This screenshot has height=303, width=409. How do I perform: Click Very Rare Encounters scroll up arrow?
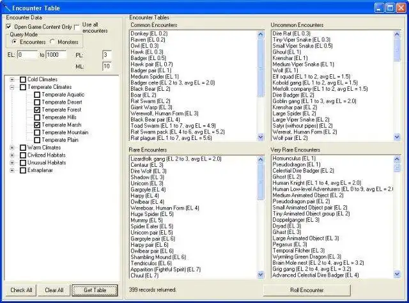click(x=397, y=159)
